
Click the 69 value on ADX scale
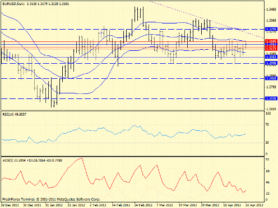(267, 171)
